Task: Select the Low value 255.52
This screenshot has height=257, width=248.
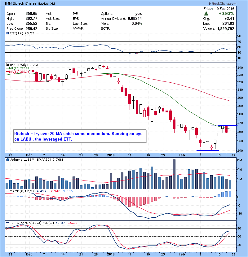Action: pyautogui.click(x=31, y=24)
